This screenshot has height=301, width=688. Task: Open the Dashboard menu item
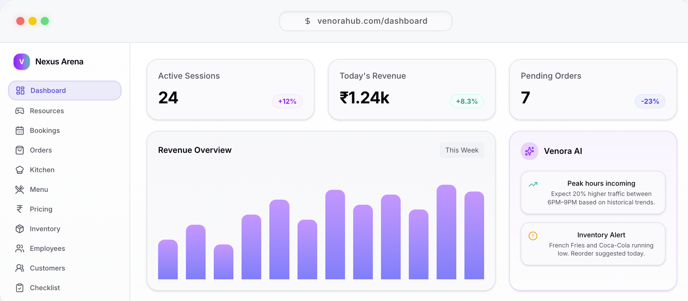point(65,91)
